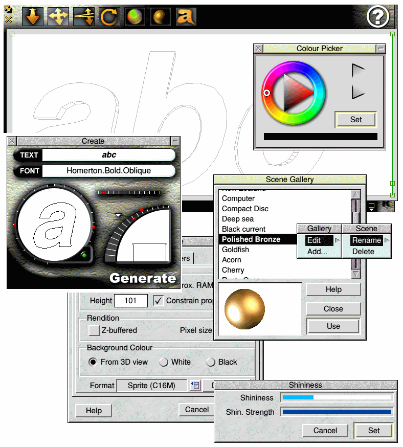
Task: Click Cancel in the export dialog
Action: coord(197,409)
